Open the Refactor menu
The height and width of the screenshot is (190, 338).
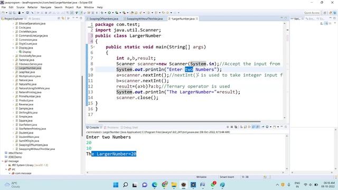point(33,7)
